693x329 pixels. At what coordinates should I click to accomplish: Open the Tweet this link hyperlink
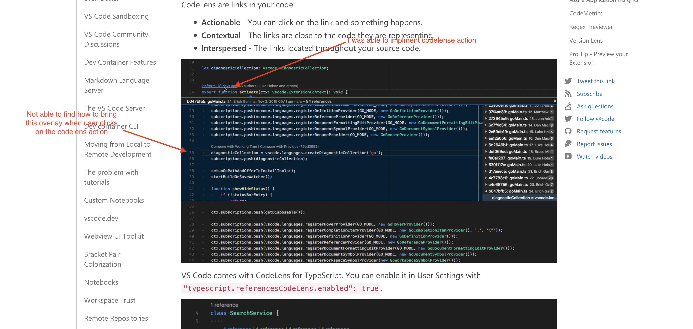(x=595, y=81)
